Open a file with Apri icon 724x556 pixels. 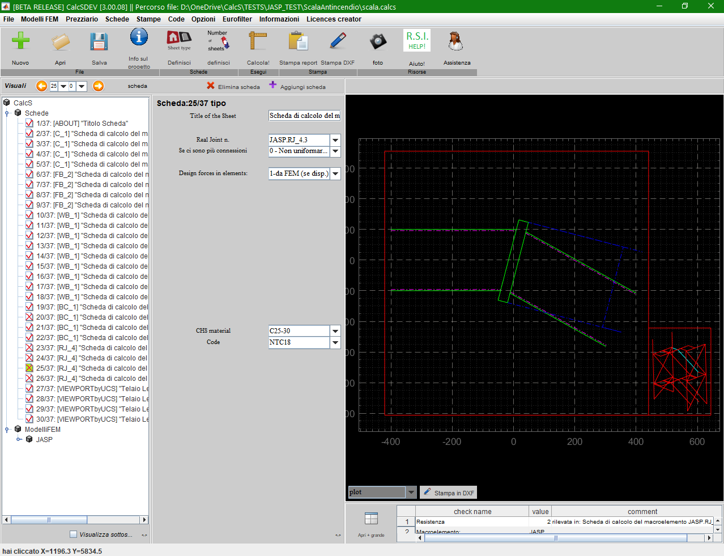click(60, 41)
